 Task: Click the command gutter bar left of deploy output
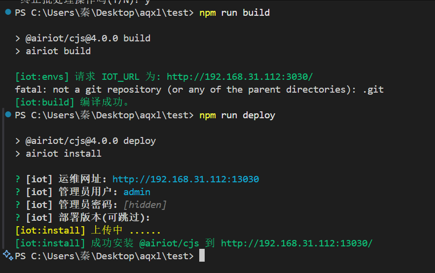(x=3, y=178)
